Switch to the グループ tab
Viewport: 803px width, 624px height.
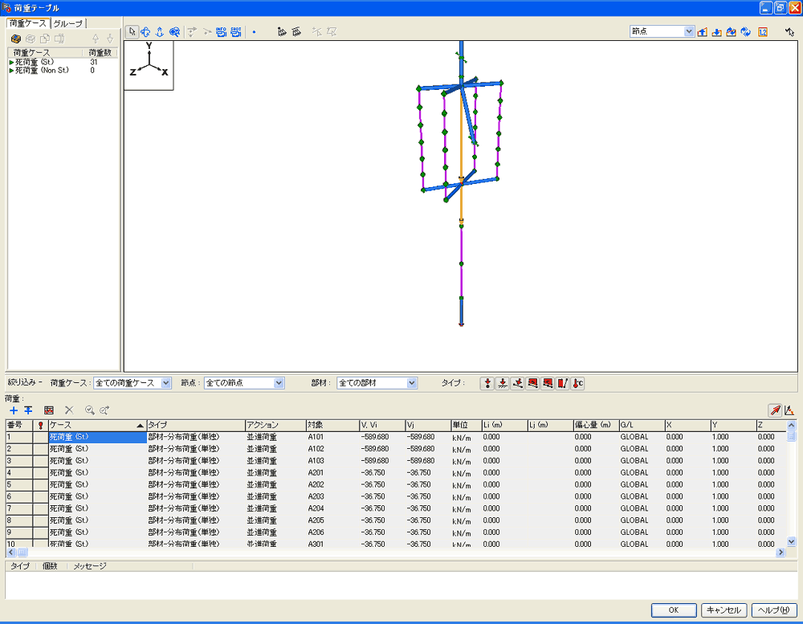click(68, 23)
